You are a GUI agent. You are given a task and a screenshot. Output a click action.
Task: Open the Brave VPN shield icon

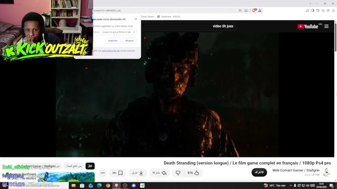coord(328,10)
